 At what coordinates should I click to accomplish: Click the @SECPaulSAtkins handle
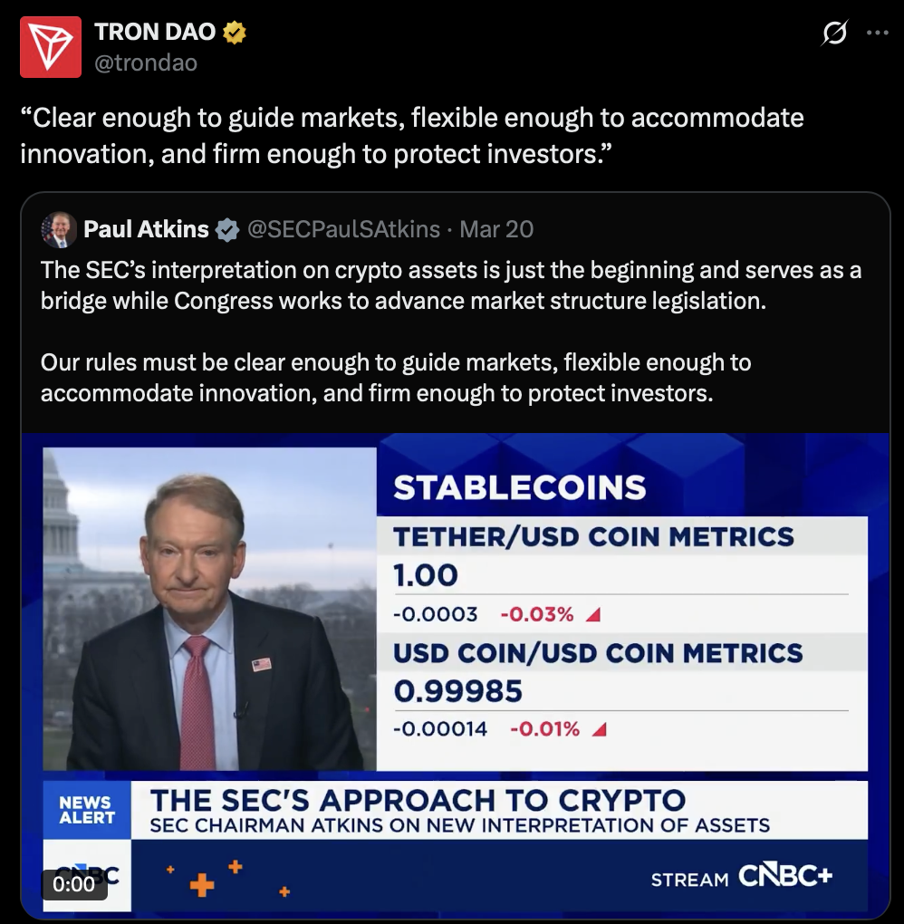tap(343, 230)
